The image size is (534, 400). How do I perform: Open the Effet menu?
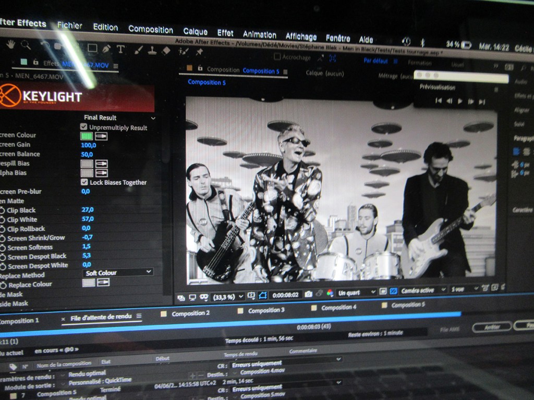tap(225, 33)
